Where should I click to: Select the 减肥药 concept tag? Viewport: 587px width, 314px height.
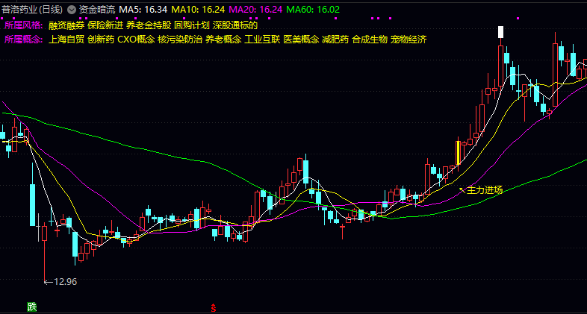click(336, 40)
